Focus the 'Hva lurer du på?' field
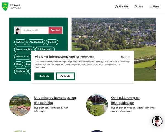Image resolution: width=165 pixels, height=132 pixels. (x=35, y=30)
